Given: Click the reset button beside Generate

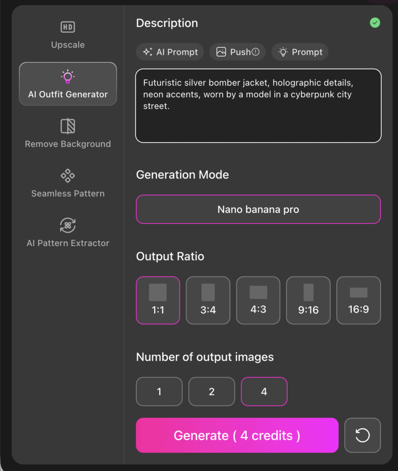Looking at the screenshot, I should click(362, 435).
